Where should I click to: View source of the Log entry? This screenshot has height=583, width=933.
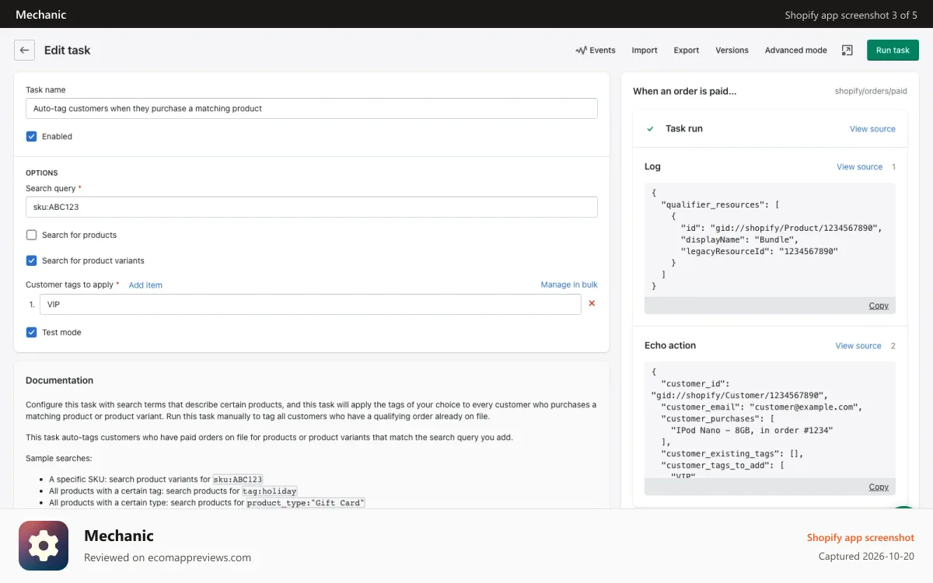859,167
